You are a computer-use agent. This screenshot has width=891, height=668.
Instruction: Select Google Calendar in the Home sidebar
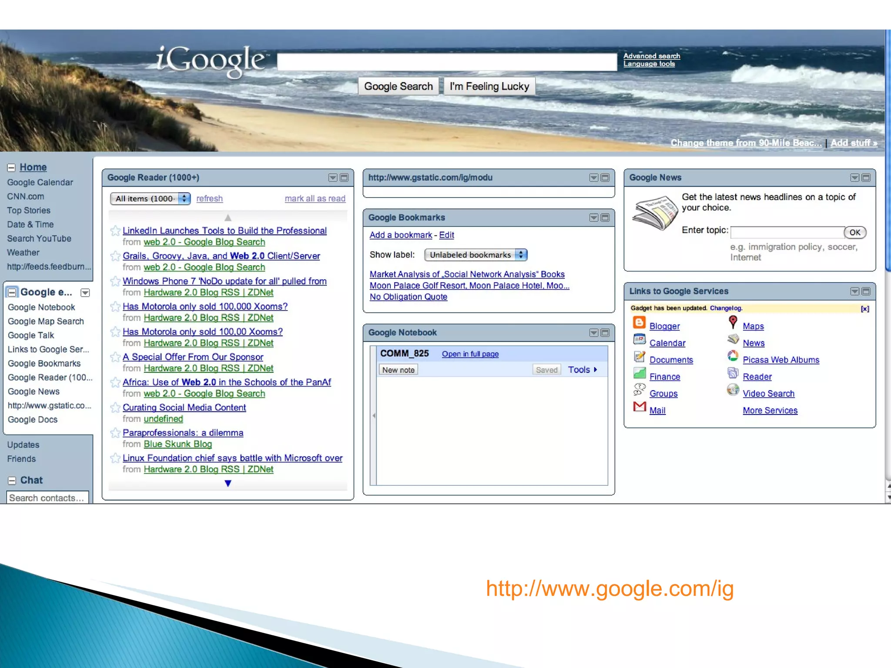[x=40, y=183]
